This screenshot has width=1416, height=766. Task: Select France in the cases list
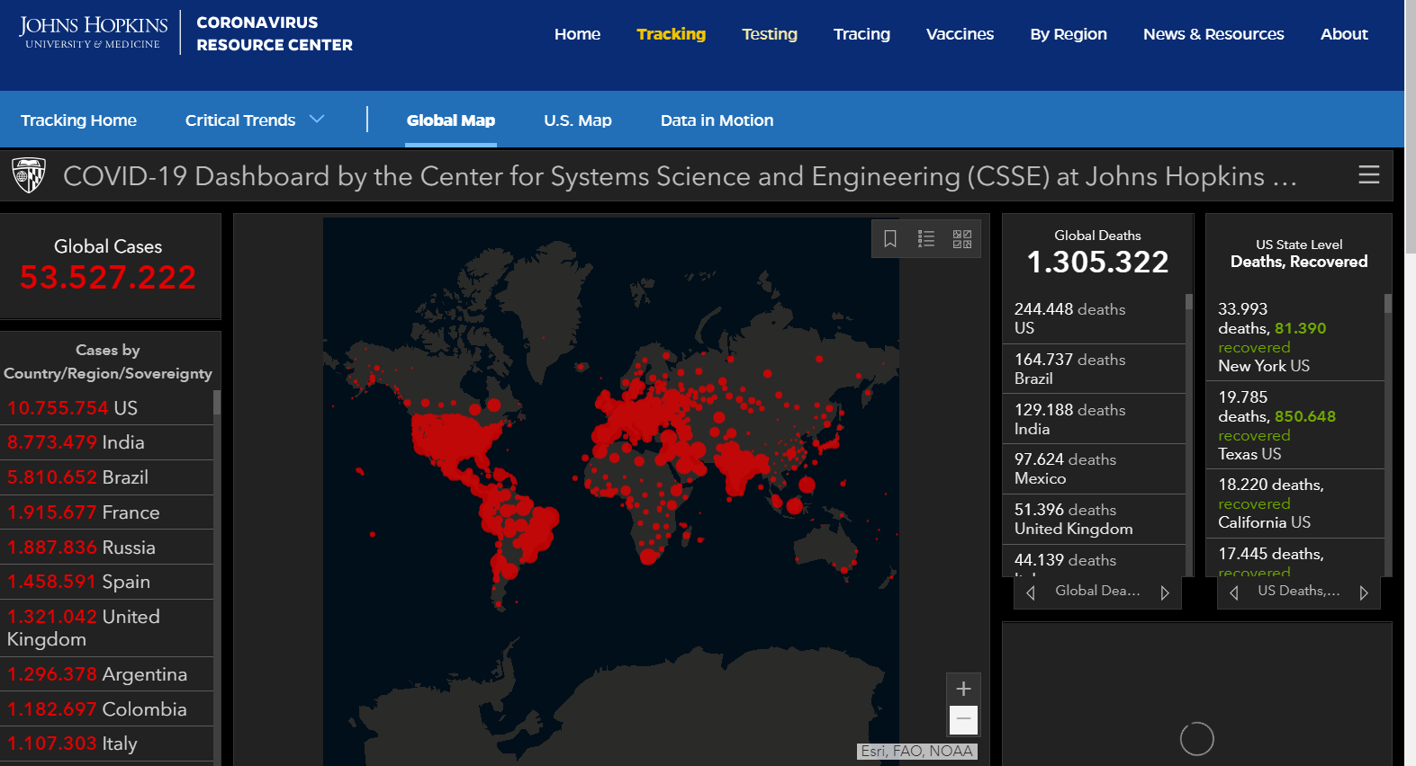click(106, 512)
